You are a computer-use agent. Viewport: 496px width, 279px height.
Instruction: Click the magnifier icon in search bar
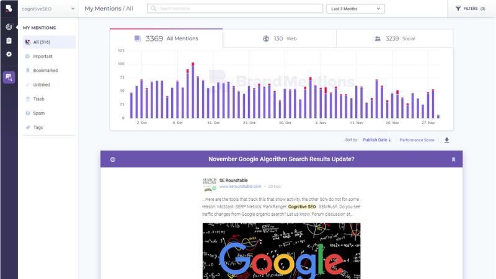coord(154,9)
